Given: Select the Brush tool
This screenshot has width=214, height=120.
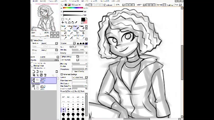Looking at the screenshot, I should [x=76, y=27].
